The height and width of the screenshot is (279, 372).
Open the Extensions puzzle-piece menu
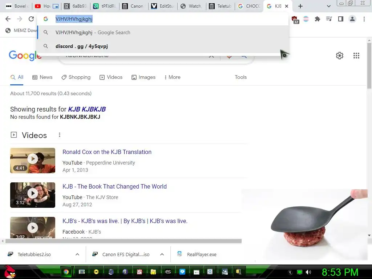click(317, 19)
